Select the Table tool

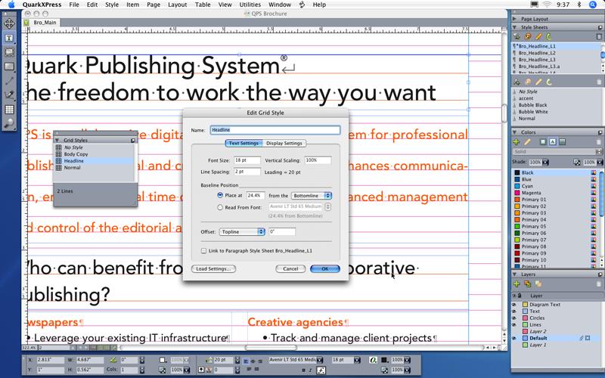[9, 110]
